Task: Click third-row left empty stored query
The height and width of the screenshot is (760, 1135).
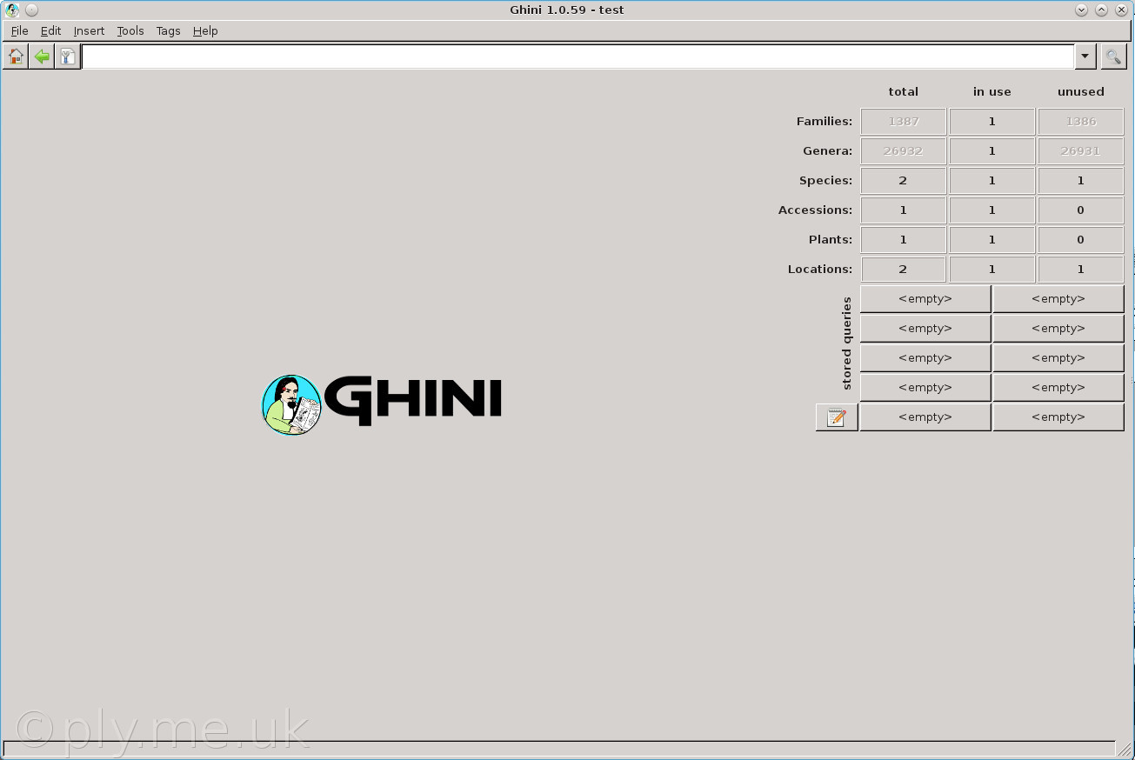Action: tap(925, 358)
